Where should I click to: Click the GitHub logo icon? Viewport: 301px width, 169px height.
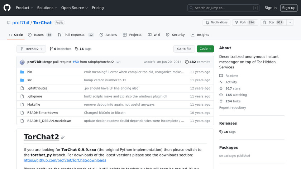(x=7, y=8)
